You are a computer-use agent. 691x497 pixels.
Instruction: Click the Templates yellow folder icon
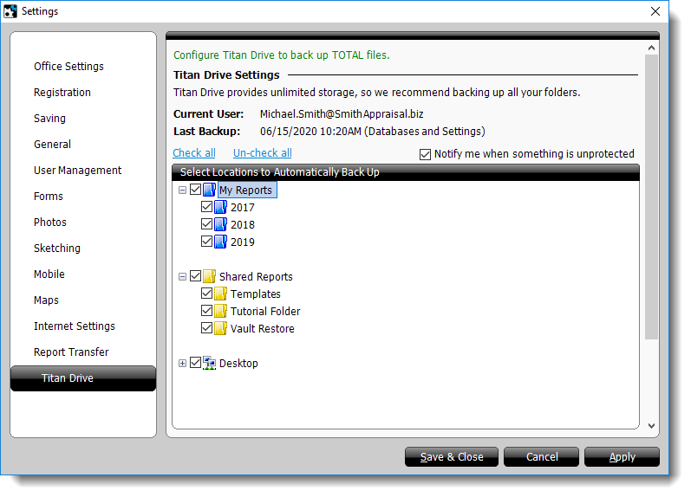220,294
